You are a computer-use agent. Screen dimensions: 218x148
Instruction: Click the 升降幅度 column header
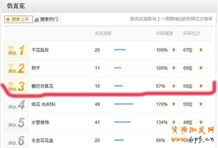click(164, 33)
